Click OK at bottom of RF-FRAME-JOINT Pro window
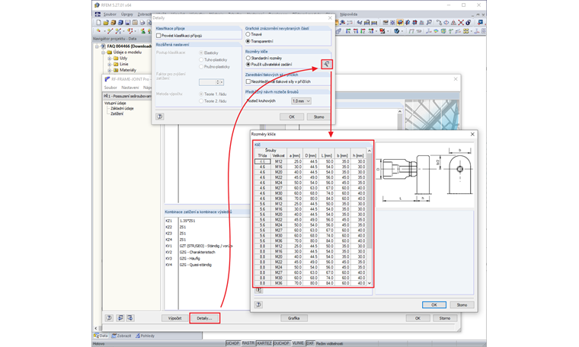Screen dimensions: 579x347 (417, 318)
